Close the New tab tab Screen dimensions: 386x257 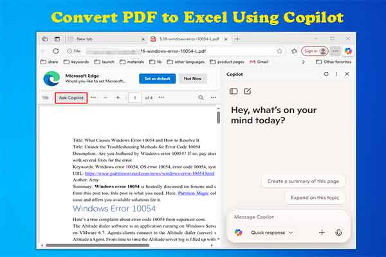[x=143, y=39]
